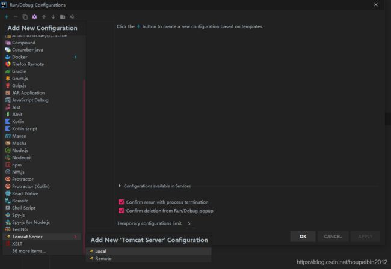Select JavaScript Debug configuration type
This screenshot has width=391, height=269.
(x=30, y=100)
